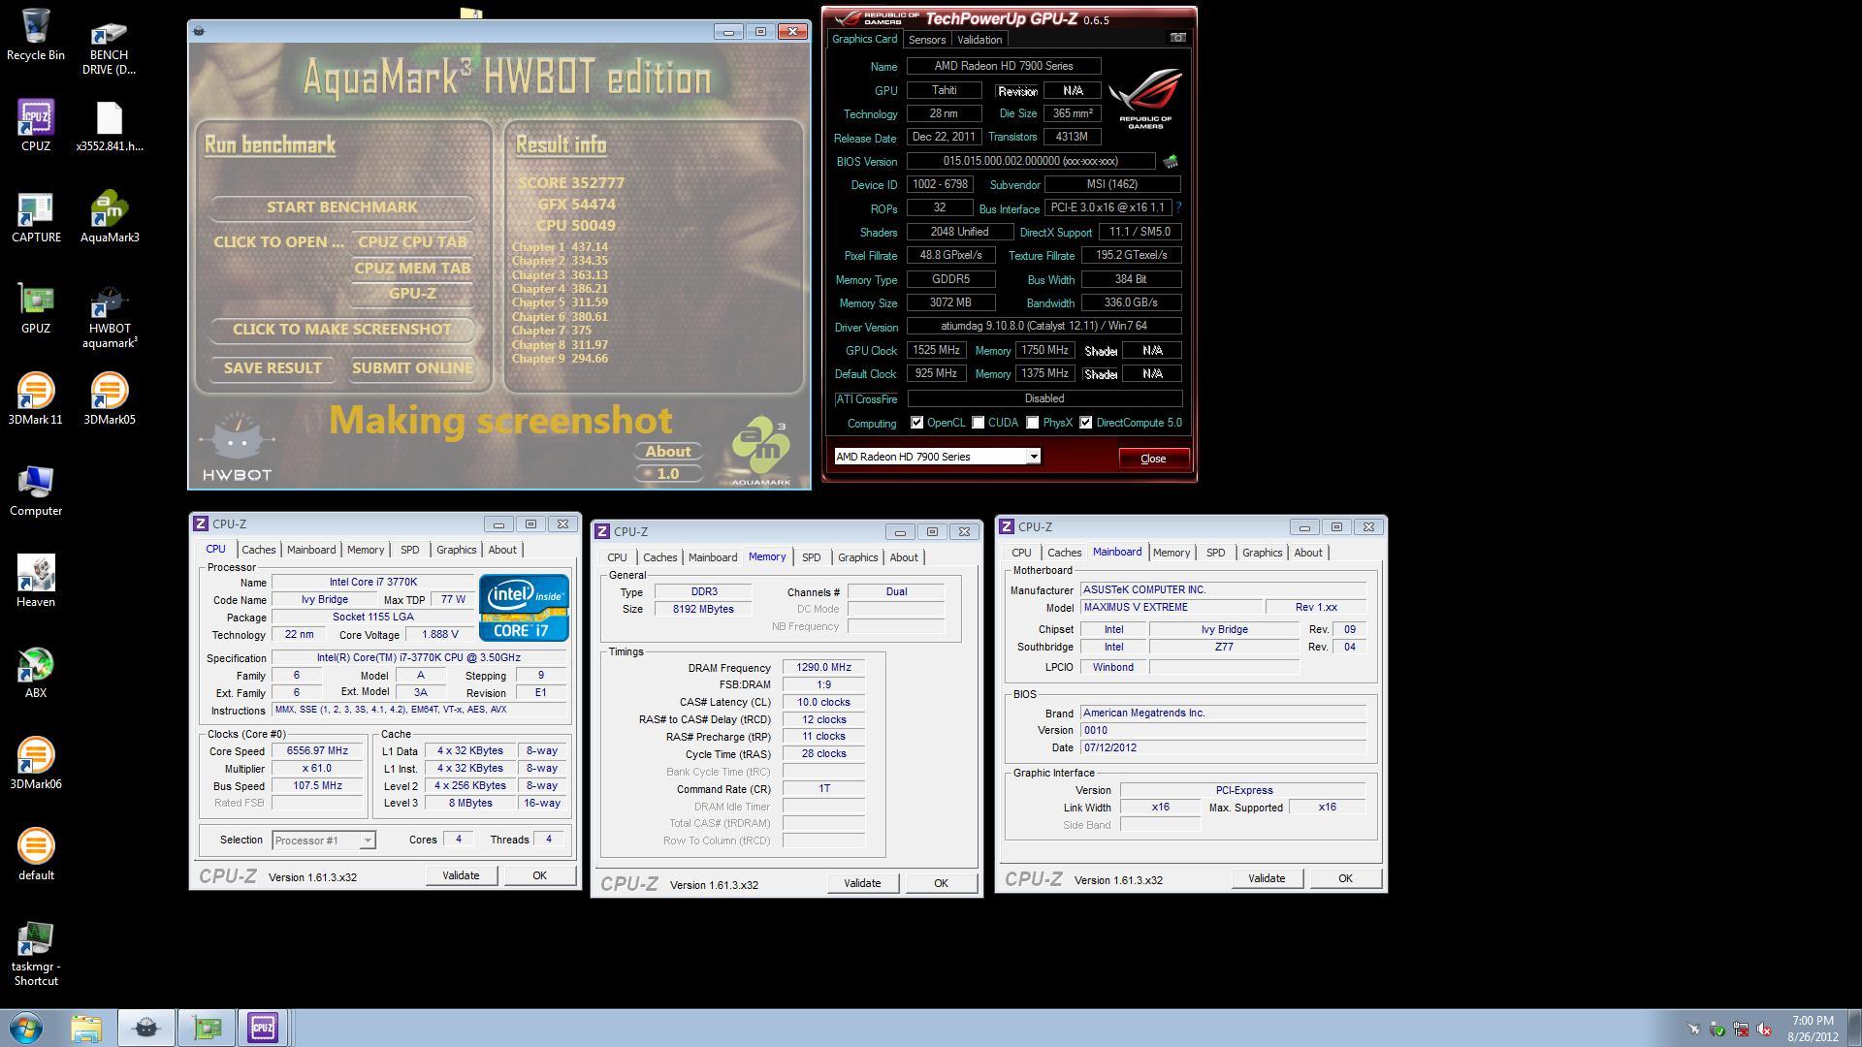Screen dimensions: 1862x1047
Task: Click SAVE RESULT in AquaMark3
Action: tap(273, 368)
